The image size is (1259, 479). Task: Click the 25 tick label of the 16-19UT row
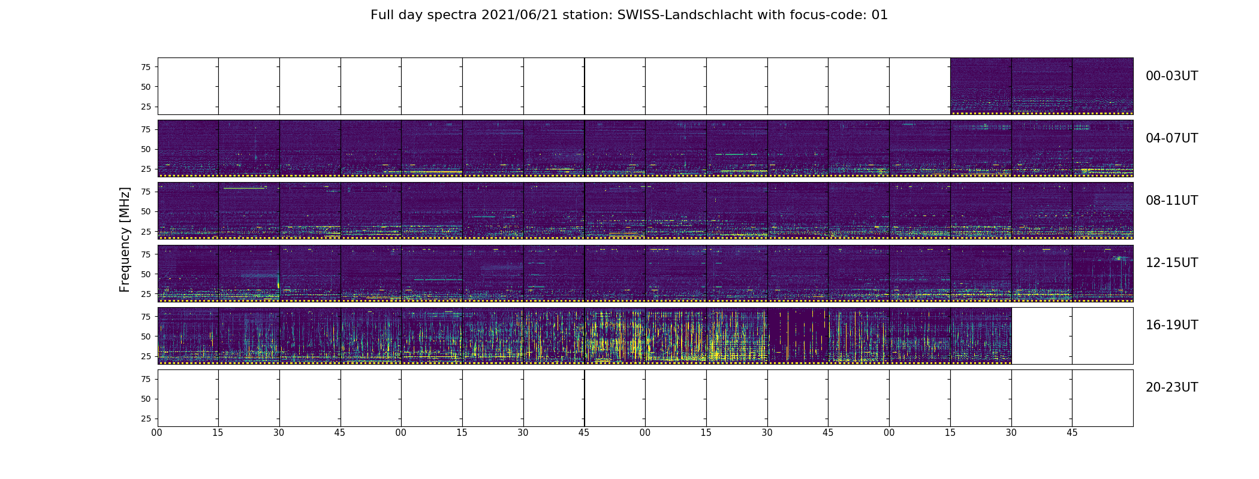(x=146, y=356)
